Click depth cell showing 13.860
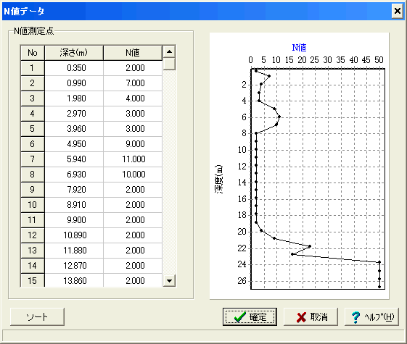407x344 pixels. (x=74, y=280)
